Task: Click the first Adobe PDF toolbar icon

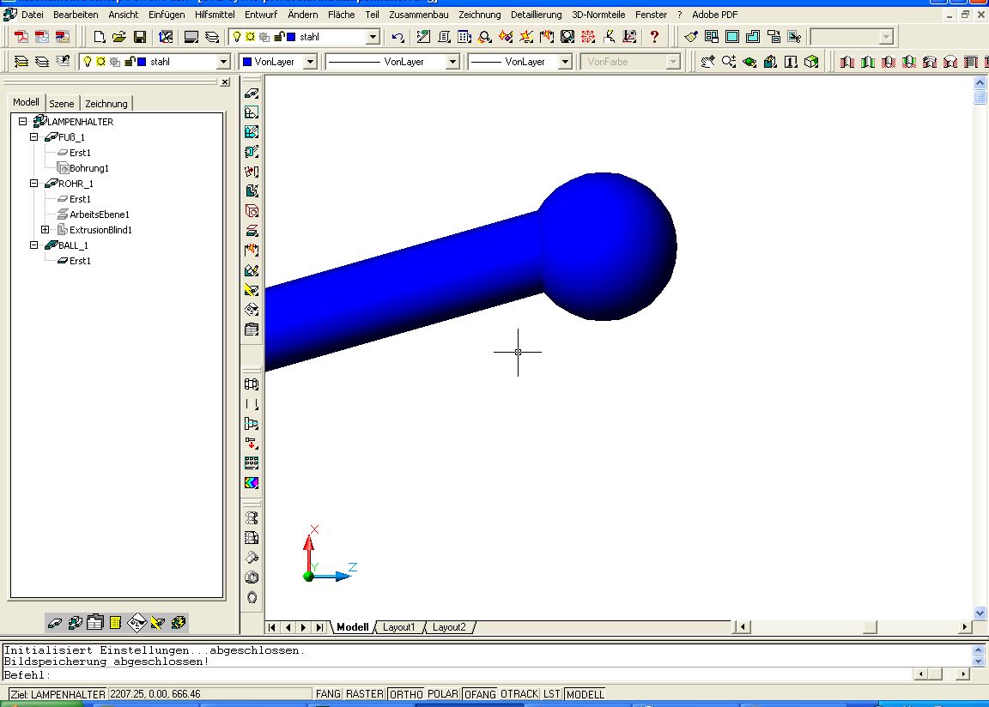Action: [21, 37]
